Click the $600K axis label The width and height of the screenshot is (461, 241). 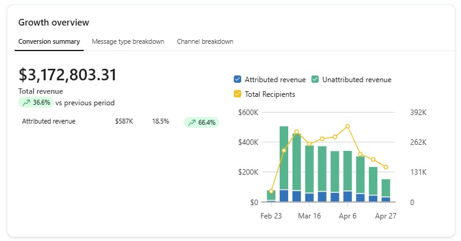click(248, 113)
